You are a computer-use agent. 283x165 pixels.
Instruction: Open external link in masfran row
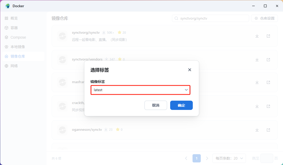268,82
